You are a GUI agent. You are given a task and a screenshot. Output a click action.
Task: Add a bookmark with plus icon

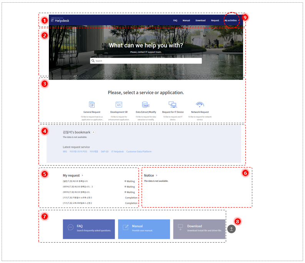pyautogui.click(x=93, y=132)
